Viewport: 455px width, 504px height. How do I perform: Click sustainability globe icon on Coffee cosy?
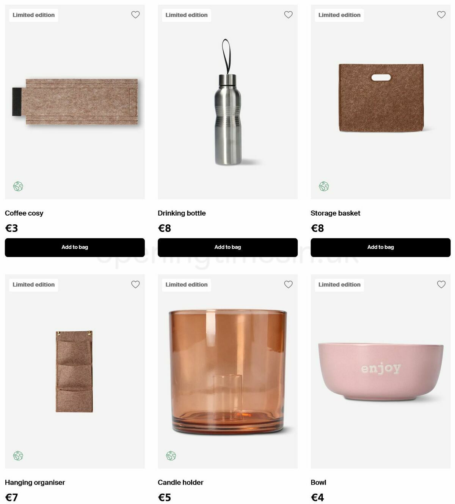click(x=18, y=186)
